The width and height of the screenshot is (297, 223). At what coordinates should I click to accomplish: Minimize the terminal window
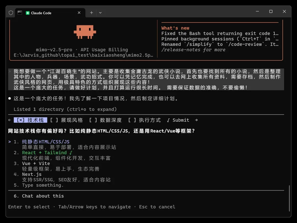257,11
